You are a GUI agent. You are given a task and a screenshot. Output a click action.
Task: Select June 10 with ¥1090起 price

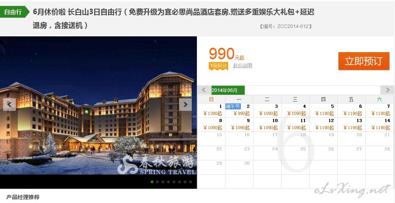(267, 124)
